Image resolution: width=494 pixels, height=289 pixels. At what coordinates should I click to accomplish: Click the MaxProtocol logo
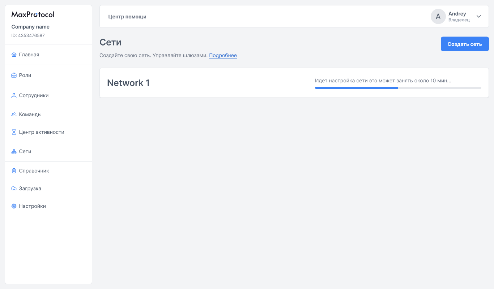(x=33, y=14)
